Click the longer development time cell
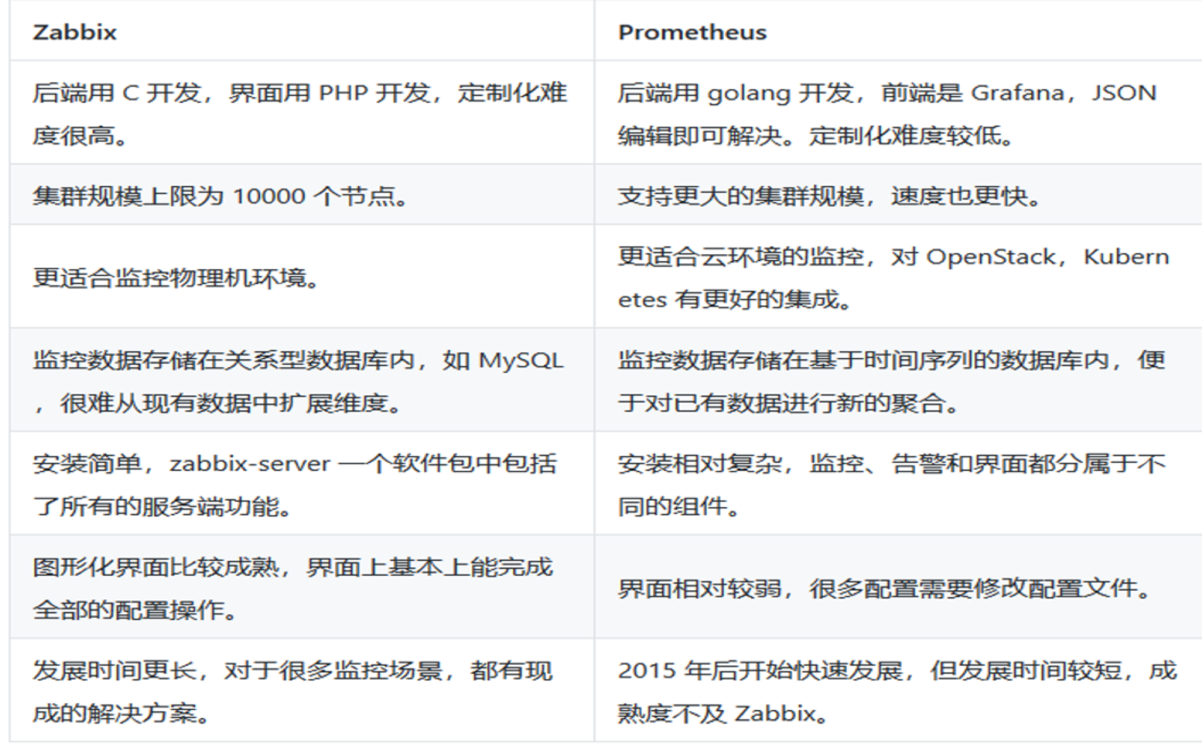Screen dimensions: 1202x744 point(292,691)
